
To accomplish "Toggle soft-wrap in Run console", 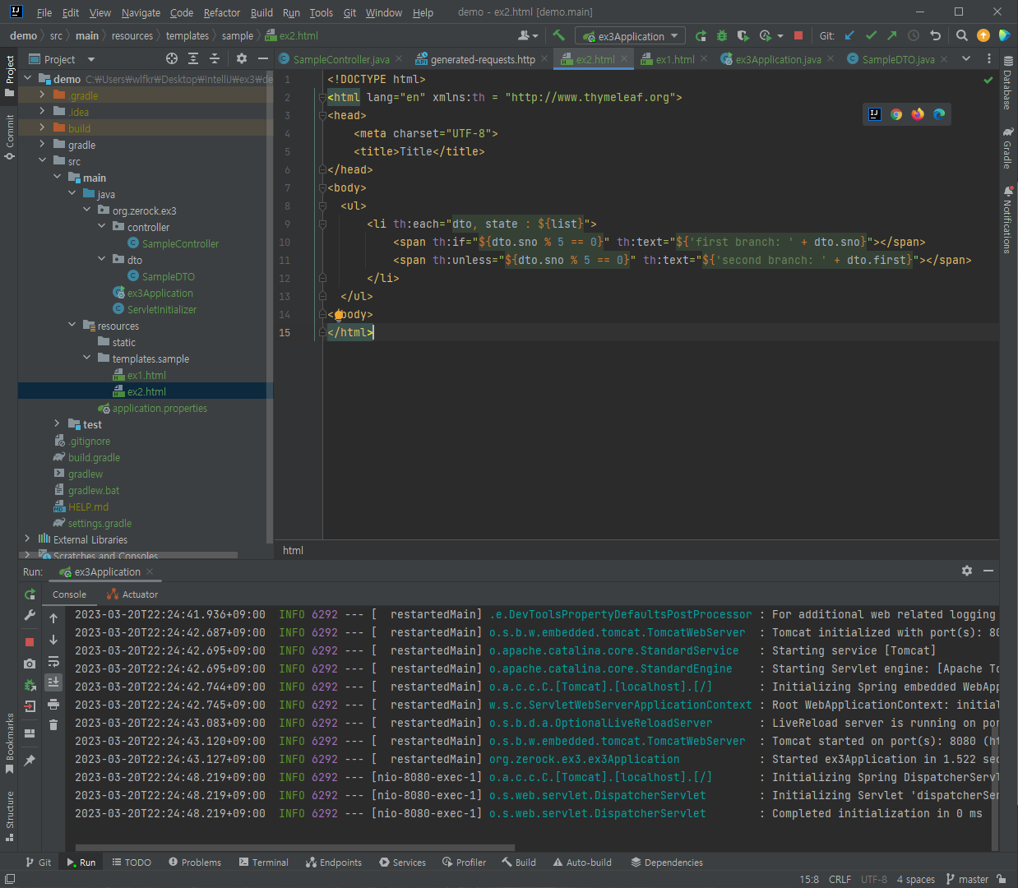I will (x=53, y=661).
